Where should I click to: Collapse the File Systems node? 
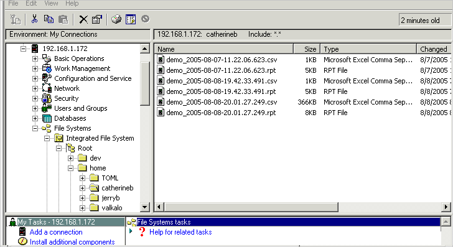35,128
